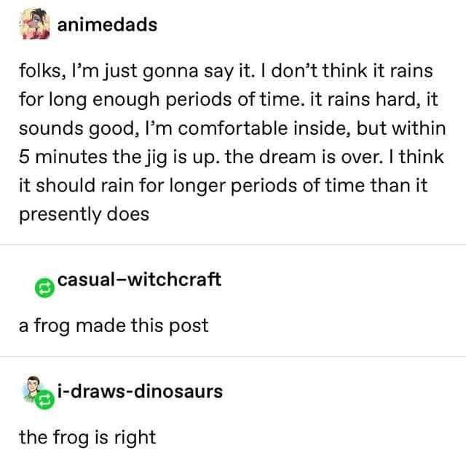Open the casual-witchcraft blog username
466x469 pixels.
[139, 280]
